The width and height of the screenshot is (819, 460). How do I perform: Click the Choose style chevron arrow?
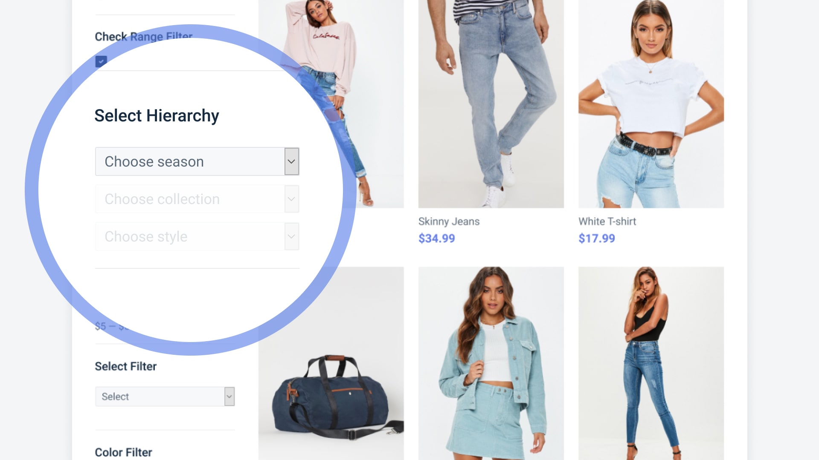coord(292,236)
